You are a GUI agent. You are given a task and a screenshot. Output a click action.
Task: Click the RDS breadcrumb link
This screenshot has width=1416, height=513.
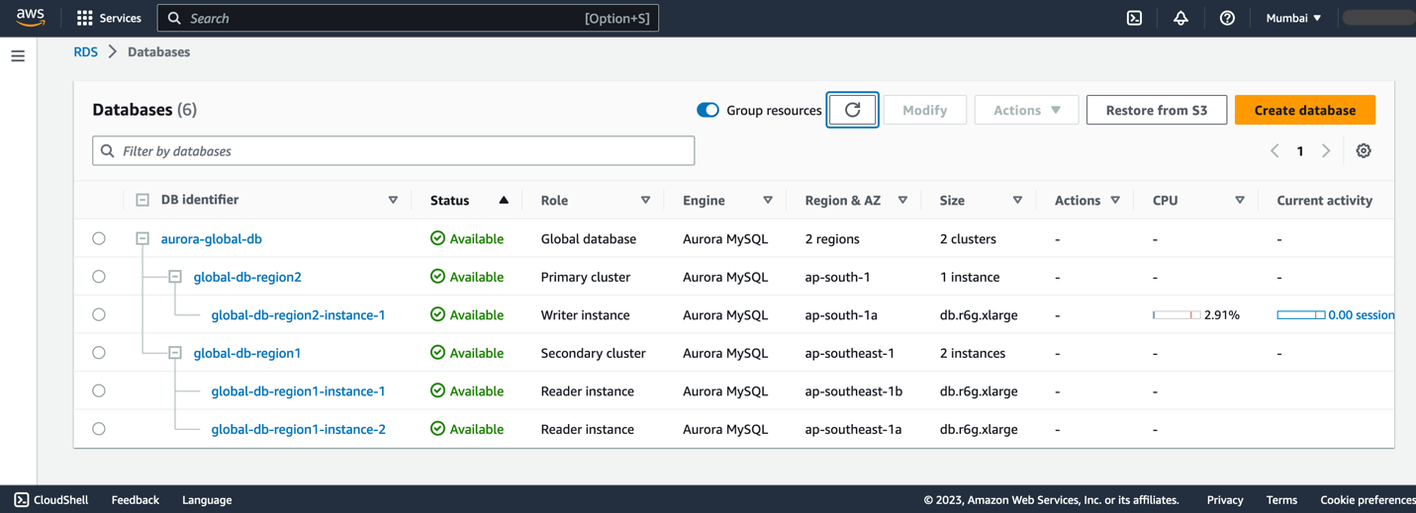86,52
